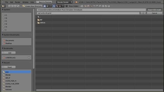Sort files by size

pyautogui.click(x=63, y=6)
